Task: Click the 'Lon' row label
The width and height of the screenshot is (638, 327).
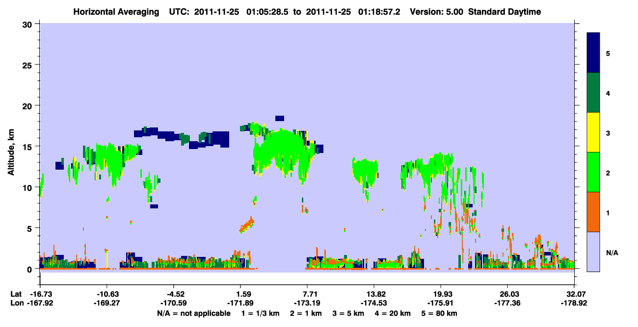Action: pyautogui.click(x=17, y=303)
